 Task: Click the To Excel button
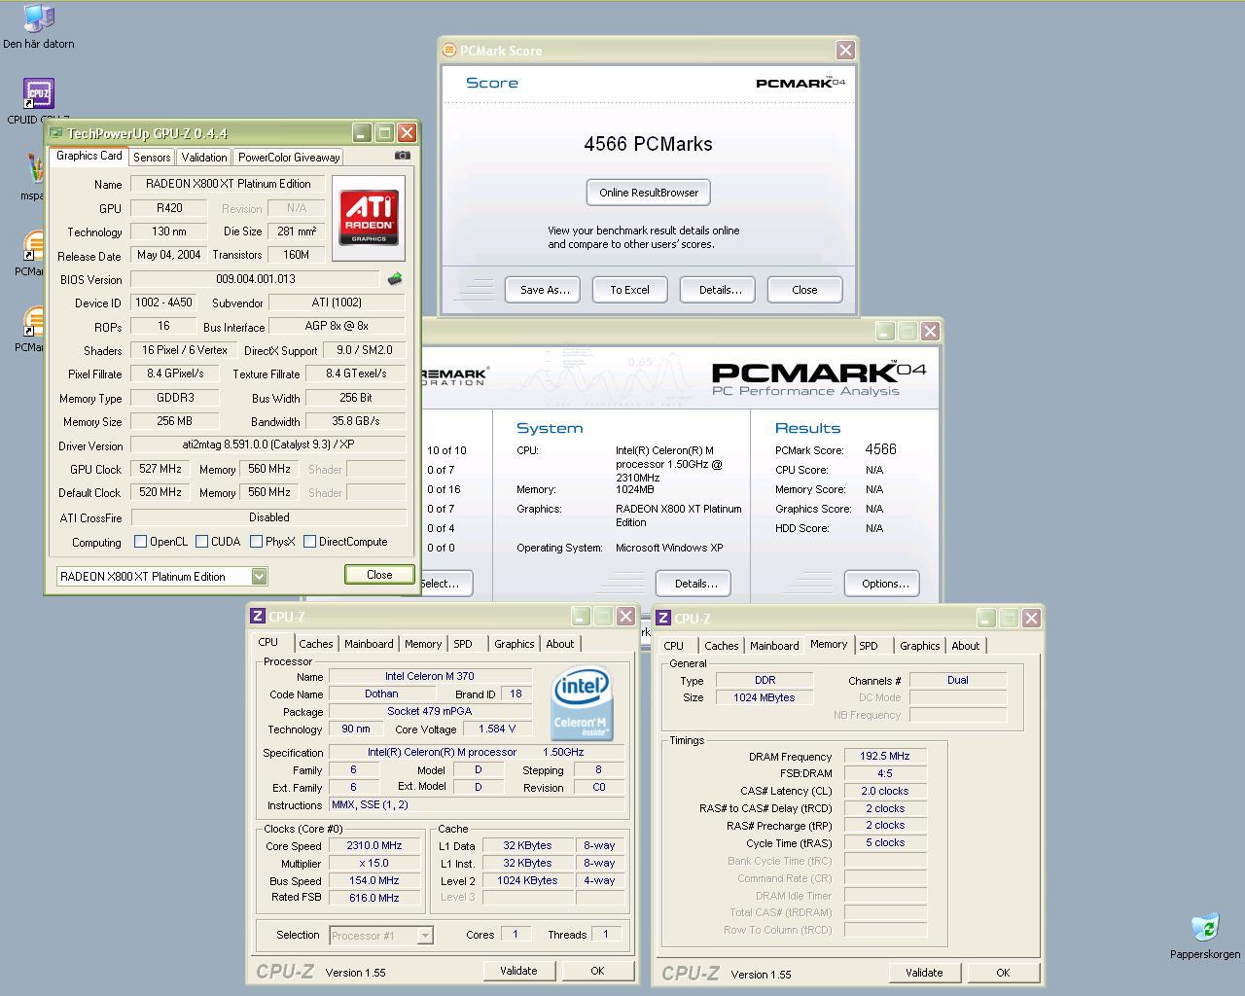(x=630, y=290)
